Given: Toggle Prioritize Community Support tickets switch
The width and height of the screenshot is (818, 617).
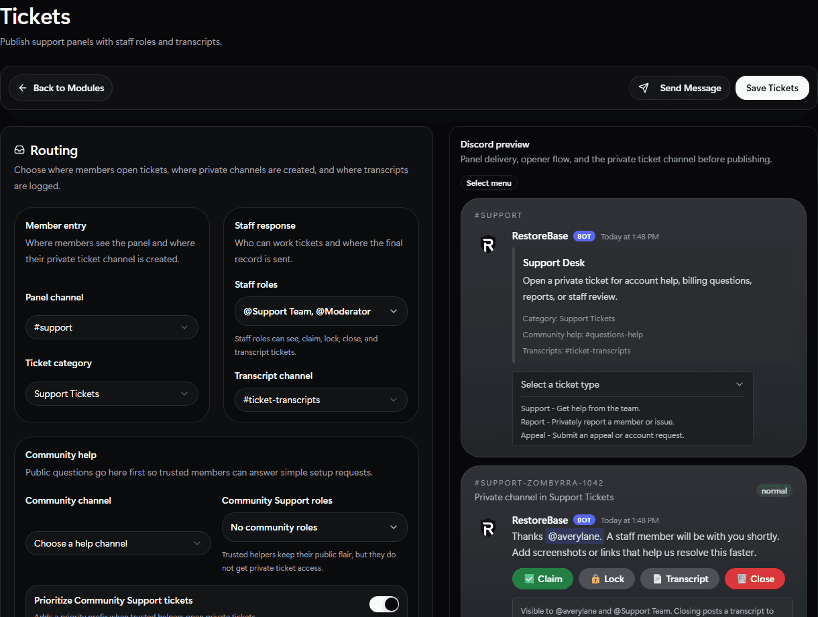Looking at the screenshot, I should pyautogui.click(x=384, y=604).
